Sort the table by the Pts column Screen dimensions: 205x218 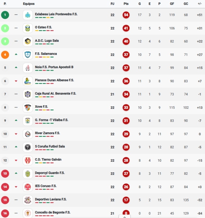coord(126,4)
